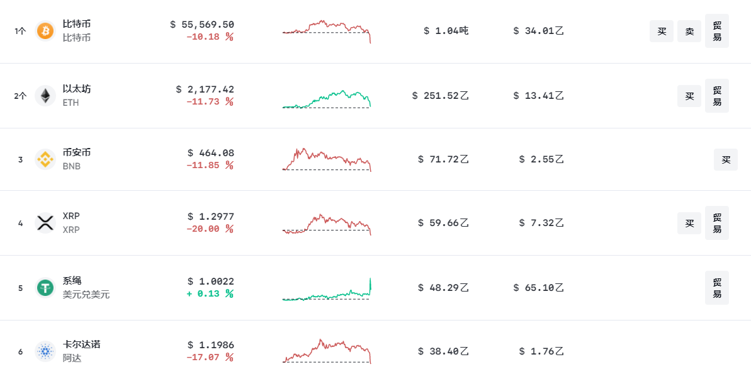Click the Bitcoin orange coin icon
This screenshot has width=751, height=369.
tap(45, 31)
